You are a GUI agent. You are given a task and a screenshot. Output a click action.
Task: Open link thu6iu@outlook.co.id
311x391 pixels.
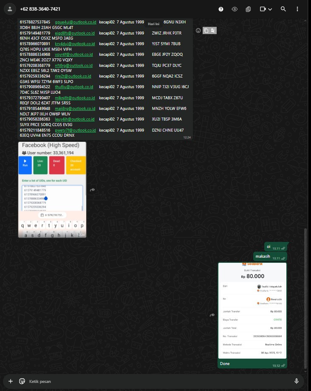74,87
